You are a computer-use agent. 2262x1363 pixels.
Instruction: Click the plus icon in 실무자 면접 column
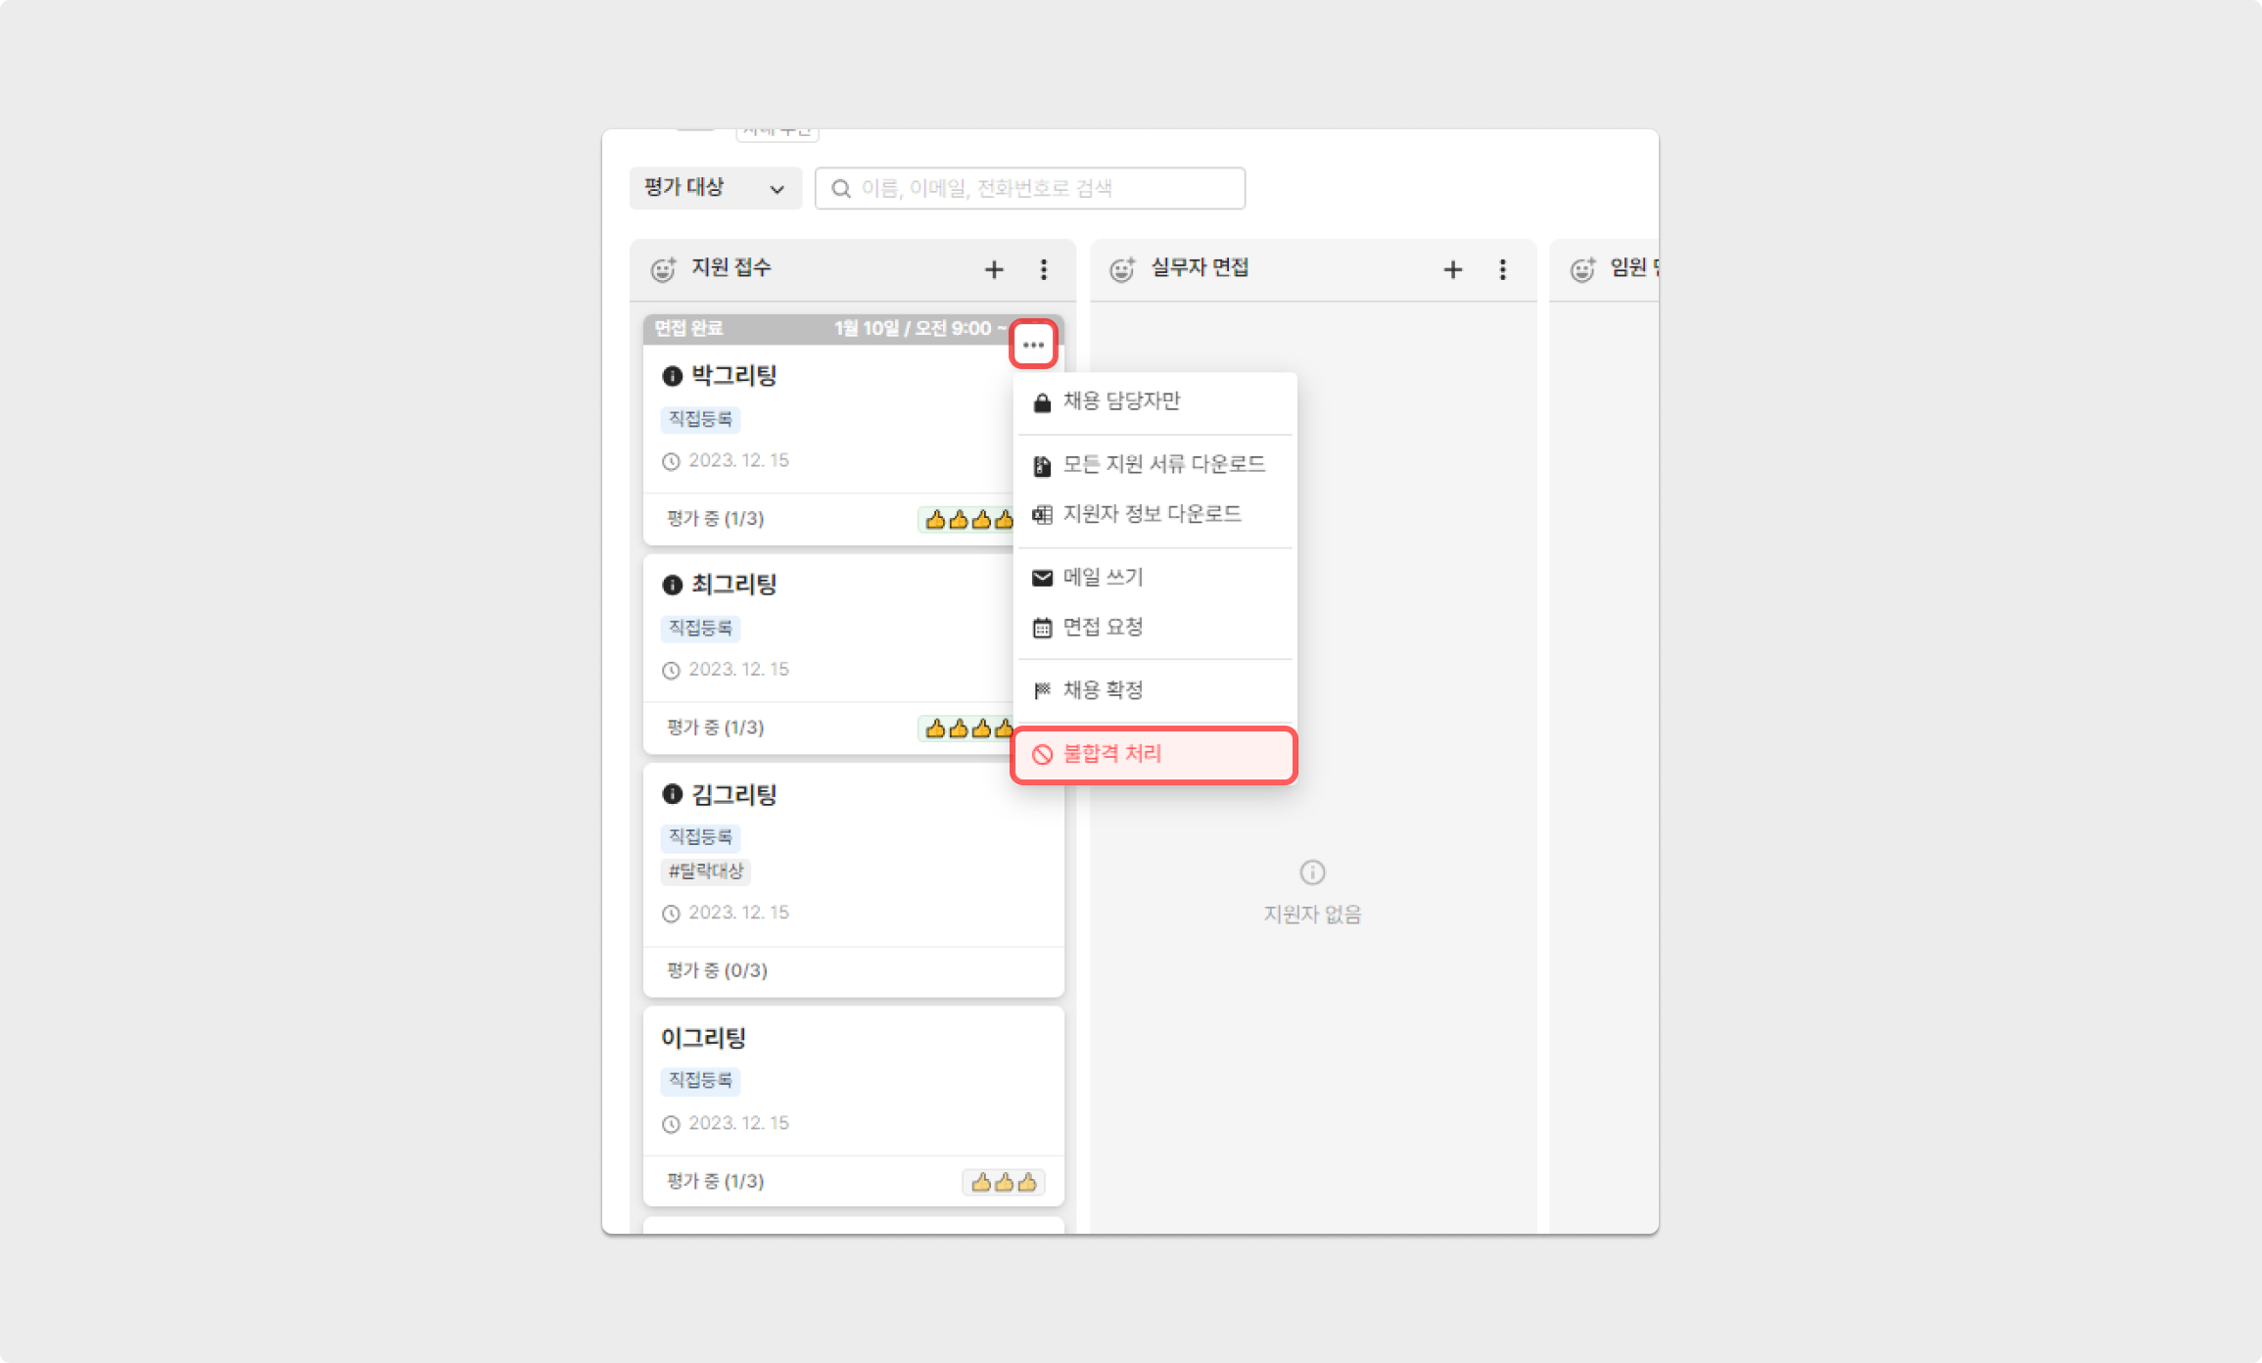(x=1453, y=269)
